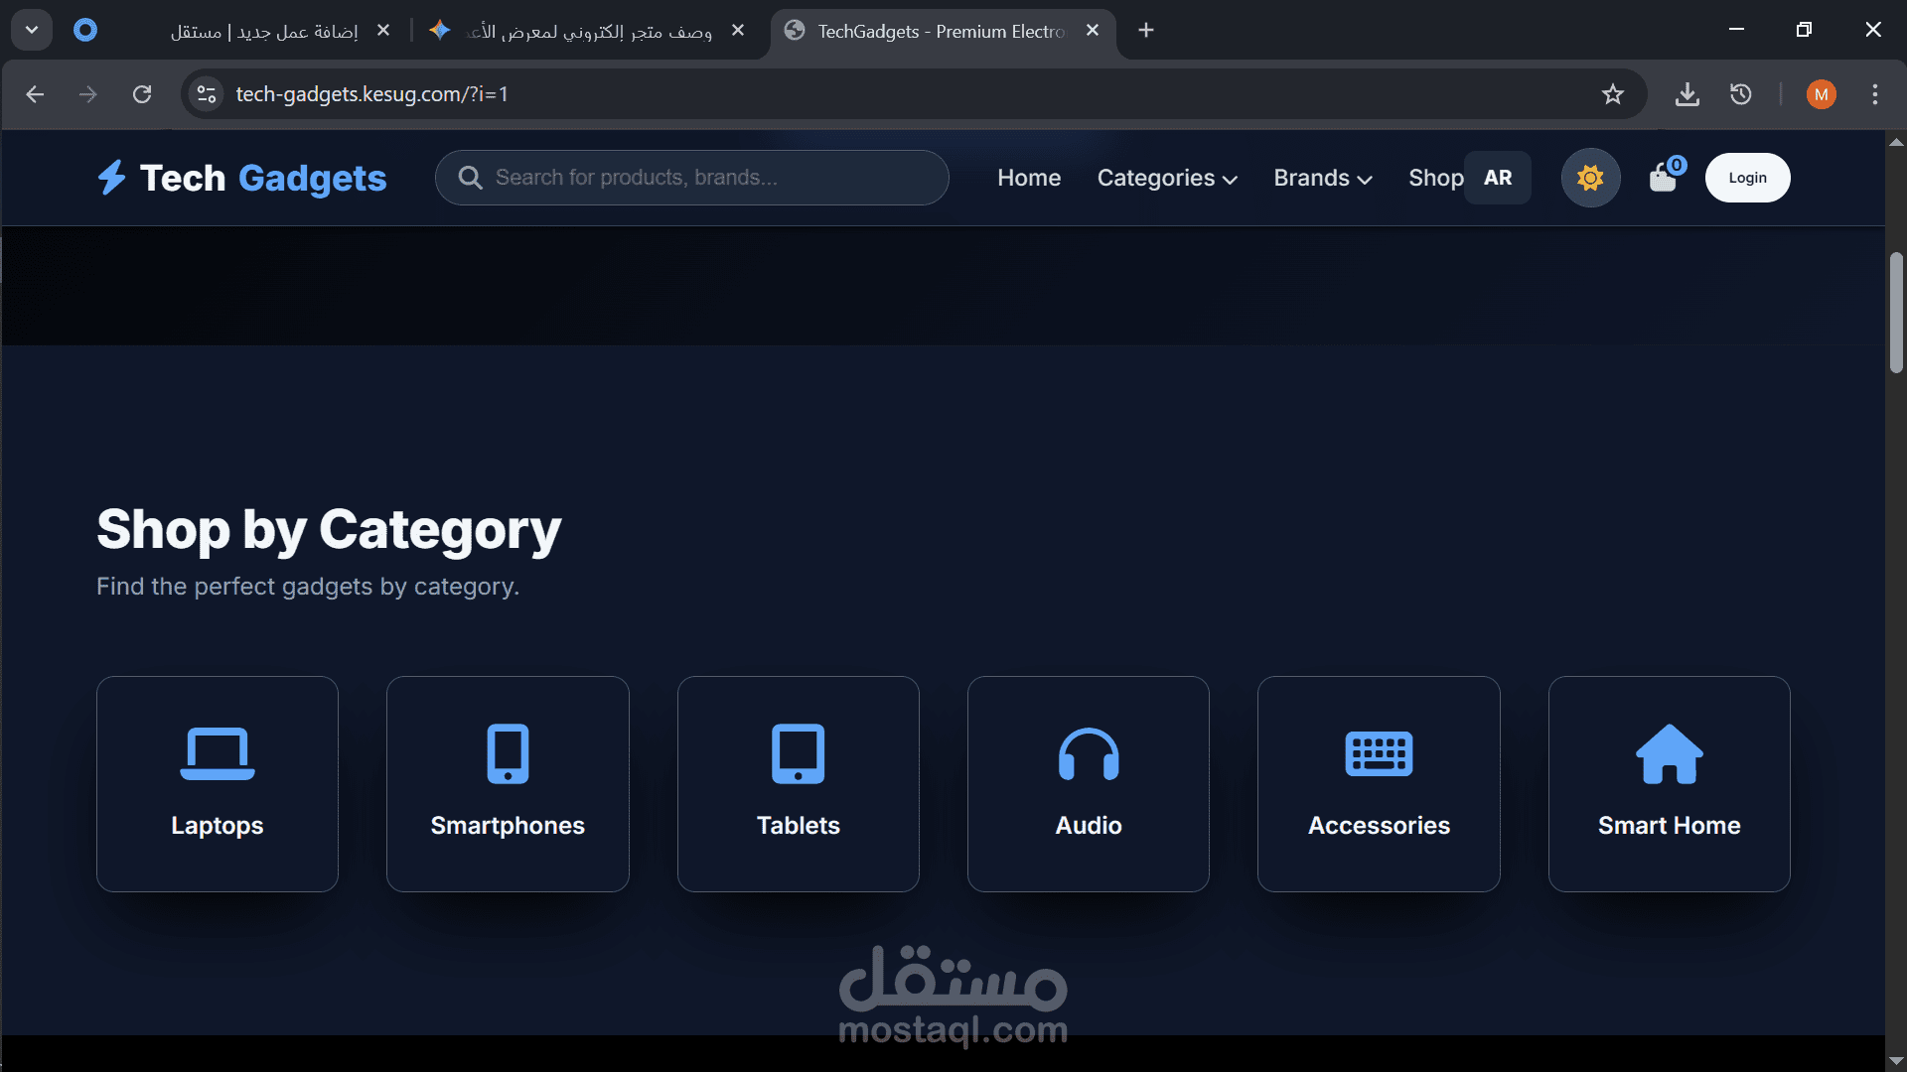Screen dimensions: 1907x1072
Task: Click the Smart Home house icon
Action: (x=1669, y=753)
